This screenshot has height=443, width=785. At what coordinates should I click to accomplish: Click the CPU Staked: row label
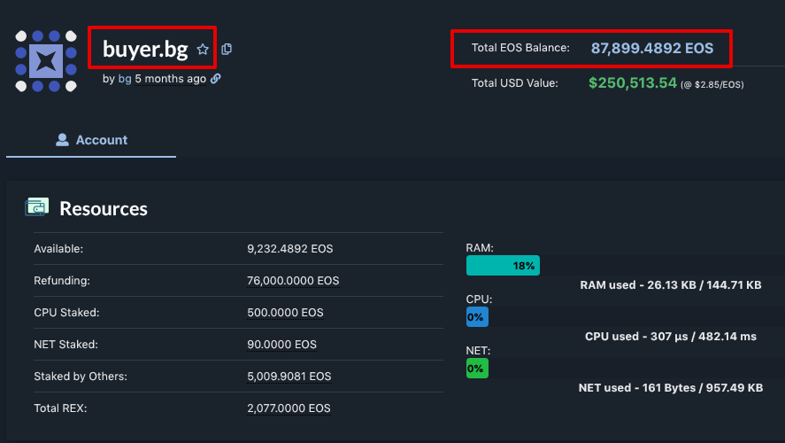pos(66,313)
